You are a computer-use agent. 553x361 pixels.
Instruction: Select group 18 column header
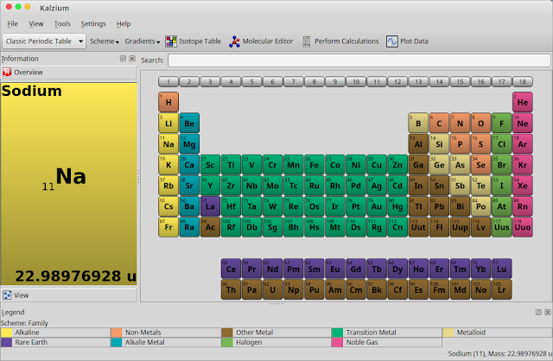click(x=522, y=82)
